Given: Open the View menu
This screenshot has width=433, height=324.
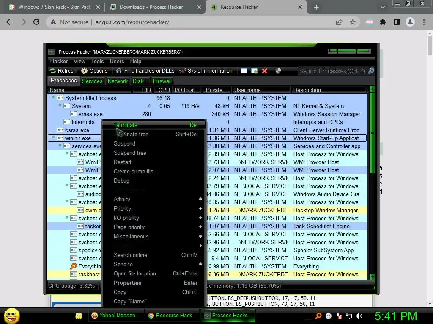Looking at the screenshot, I should 79,62.
